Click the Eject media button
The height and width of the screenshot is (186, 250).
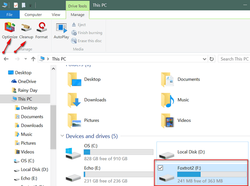pos(78,25)
